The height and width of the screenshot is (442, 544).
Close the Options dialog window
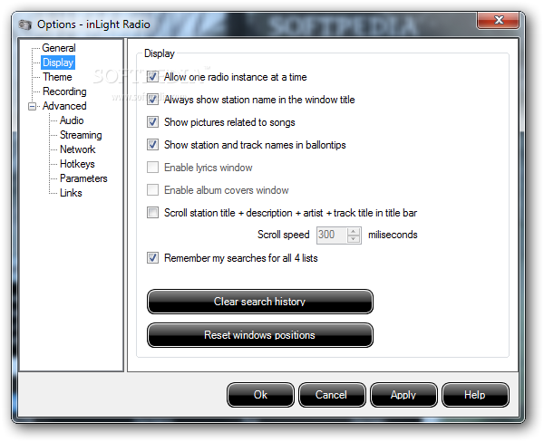pyautogui.click(x=498, y=20)
